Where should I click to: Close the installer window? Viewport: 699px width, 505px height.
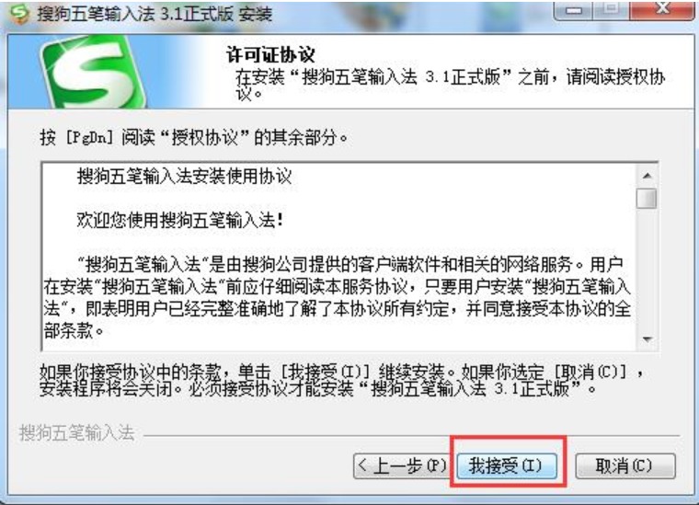(662, 10)
